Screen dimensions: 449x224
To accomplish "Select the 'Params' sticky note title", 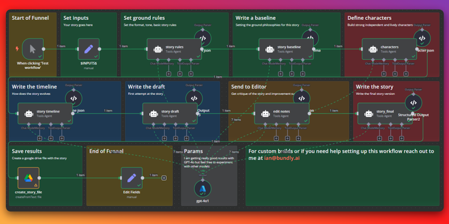I will point(193,151).
